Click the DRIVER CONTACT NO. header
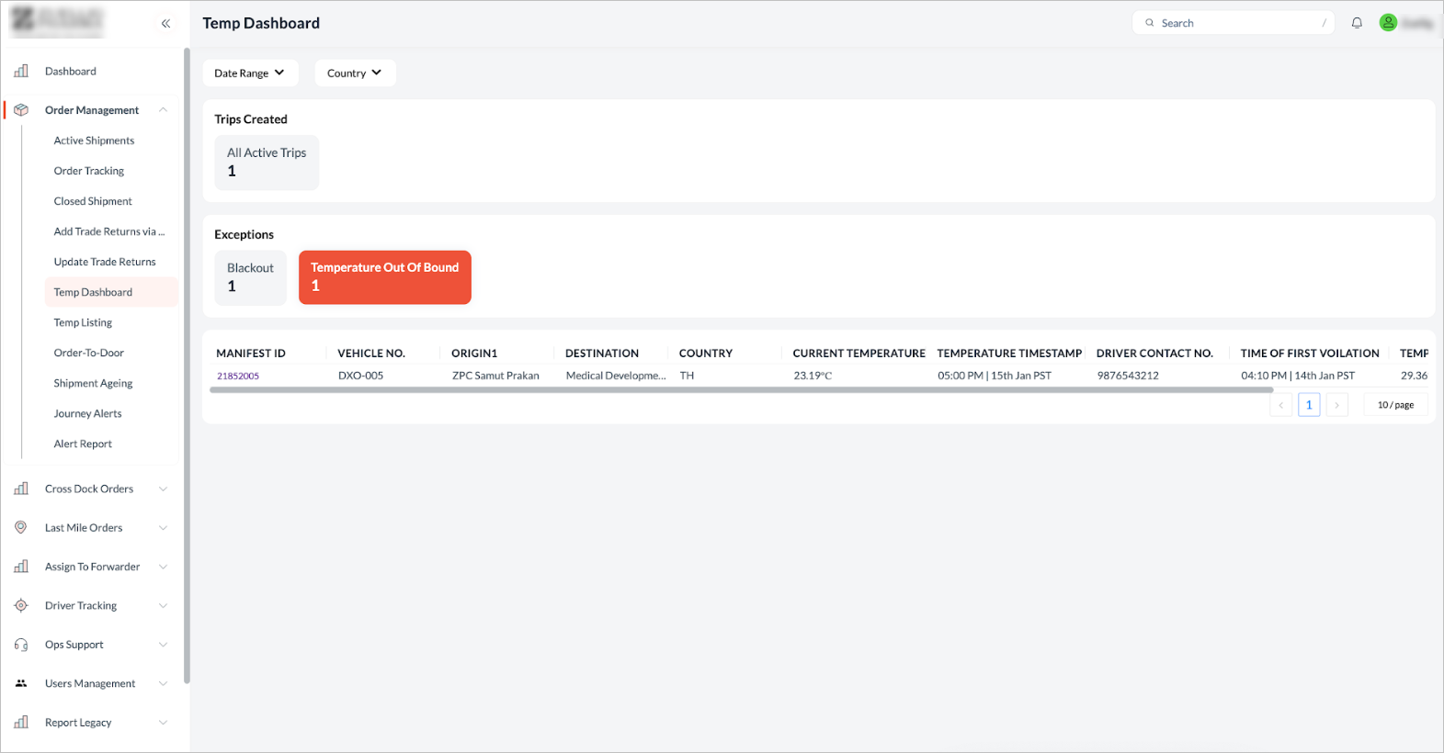 pyautogui.click(x=1154, y=354)
